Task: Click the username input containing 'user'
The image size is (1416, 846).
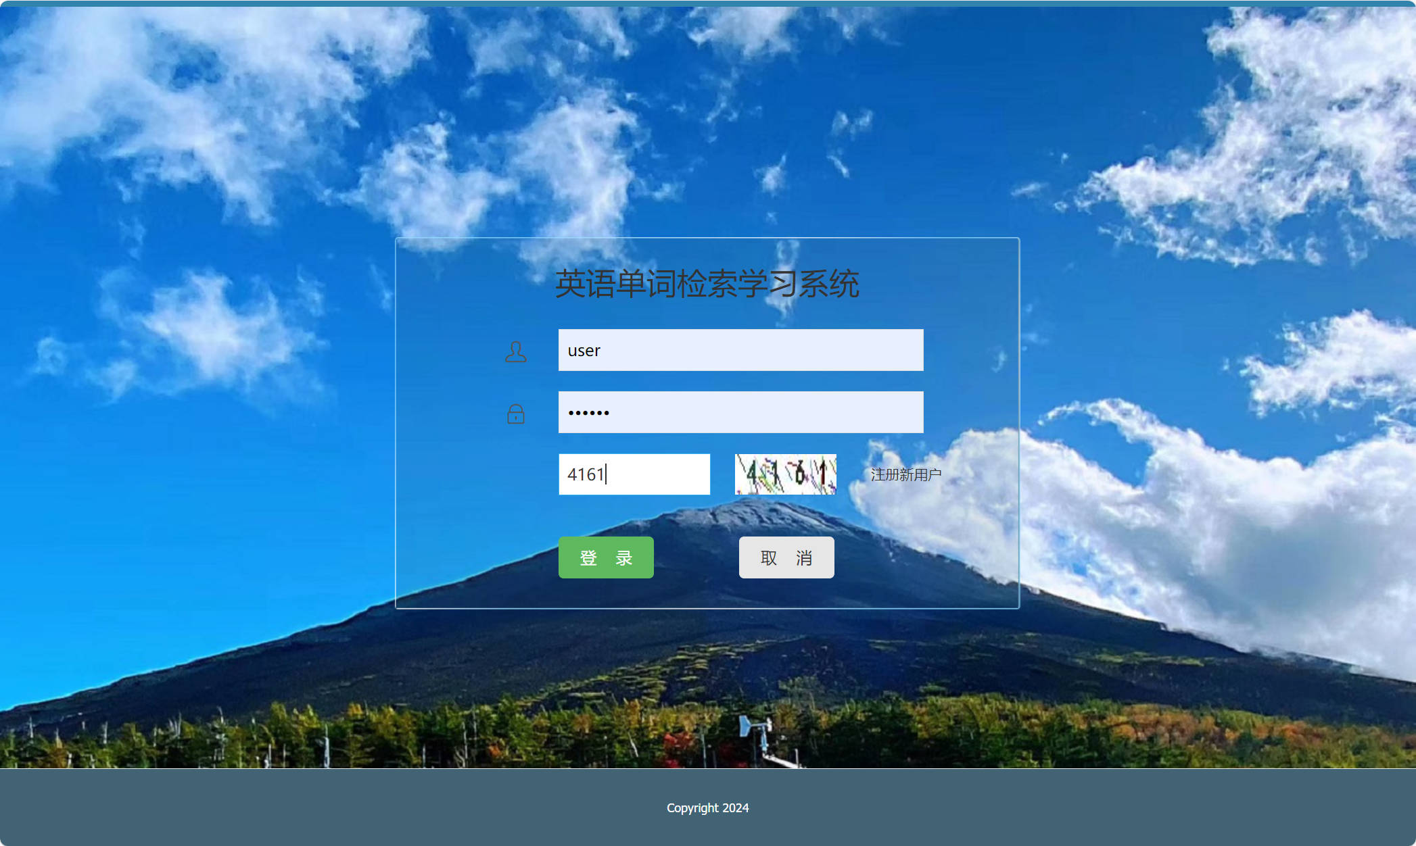Action: (x=740, y=351)
